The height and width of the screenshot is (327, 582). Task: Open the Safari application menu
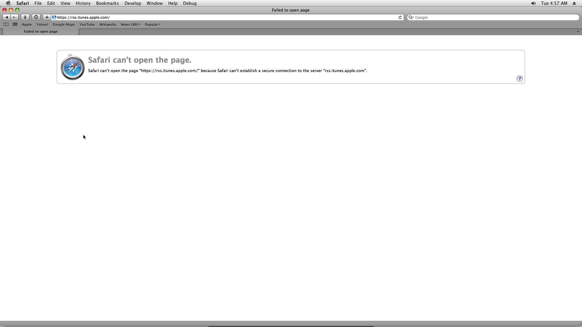pyautogui.click(x=22, y=3)
